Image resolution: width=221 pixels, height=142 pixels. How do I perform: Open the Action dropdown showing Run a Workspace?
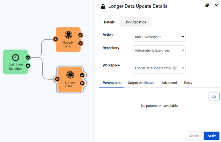pyautogui.click(x=159, y=37)
